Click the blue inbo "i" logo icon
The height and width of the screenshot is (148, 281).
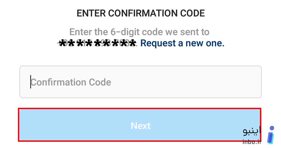pos(271,135)
